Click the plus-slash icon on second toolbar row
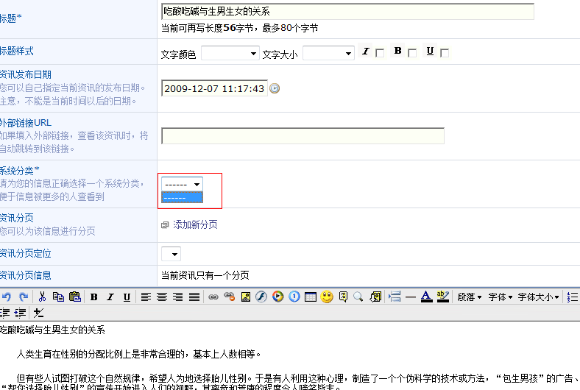The image size is (580, 390). 38,313
